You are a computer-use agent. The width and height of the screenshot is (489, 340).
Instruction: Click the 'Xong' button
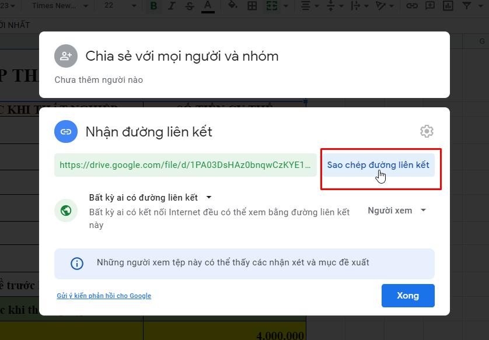coord(408,296)
